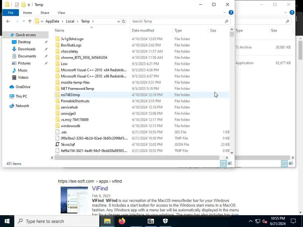The image size is (303, 227).
Task: Select OneDrive in navigation pane
Action: tap(23, 87)
